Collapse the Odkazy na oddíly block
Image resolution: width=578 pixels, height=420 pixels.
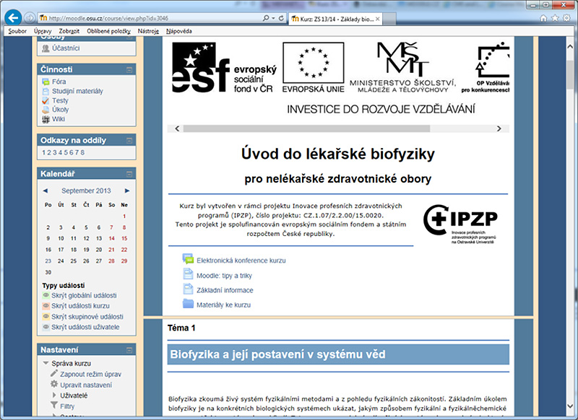129,140
